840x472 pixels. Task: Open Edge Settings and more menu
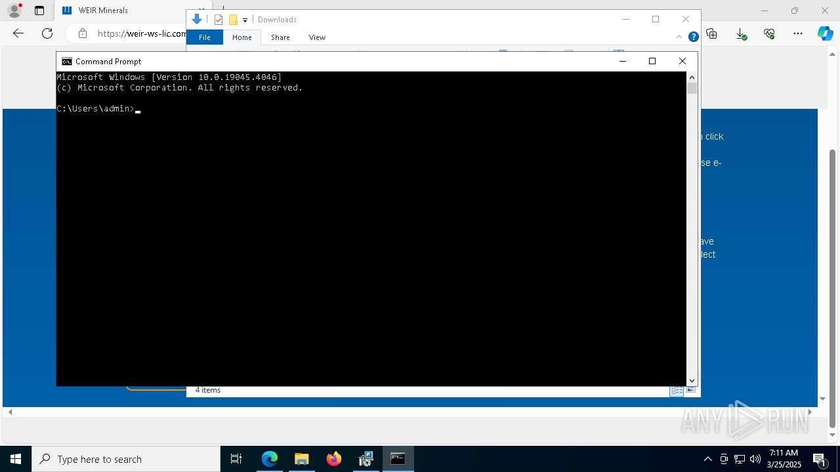798,33
